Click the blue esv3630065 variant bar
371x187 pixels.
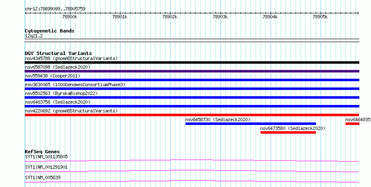click(192, 89)
